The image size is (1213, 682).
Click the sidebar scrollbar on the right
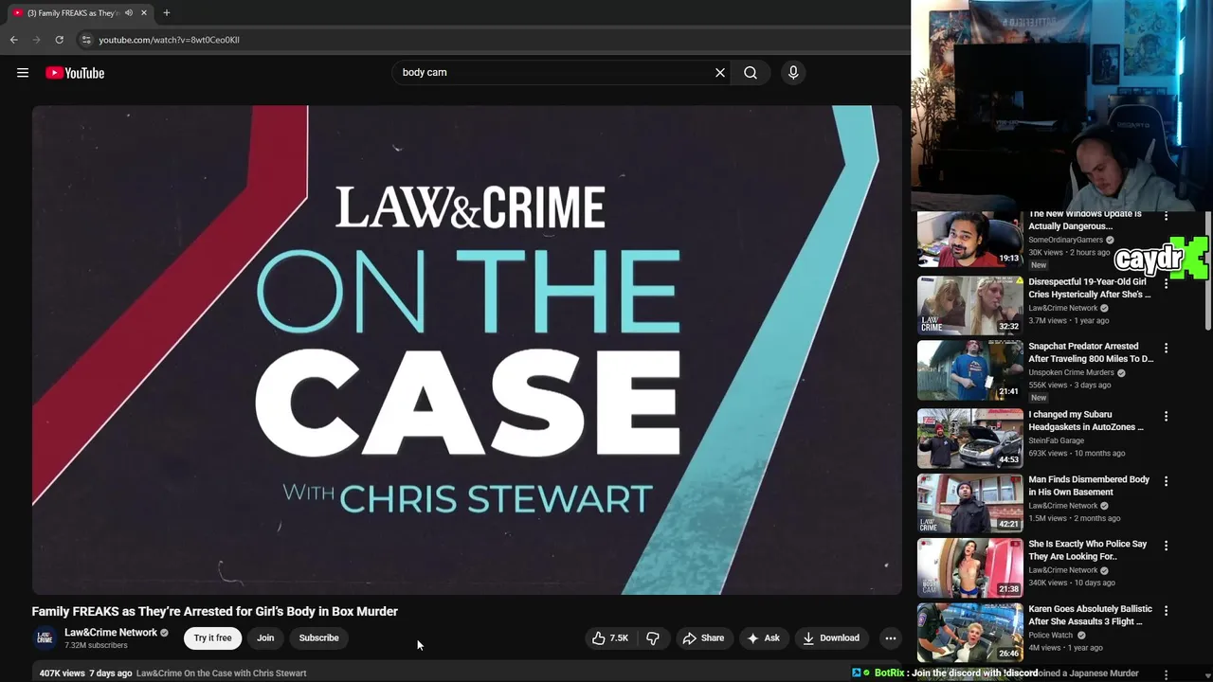point(1208,272)
